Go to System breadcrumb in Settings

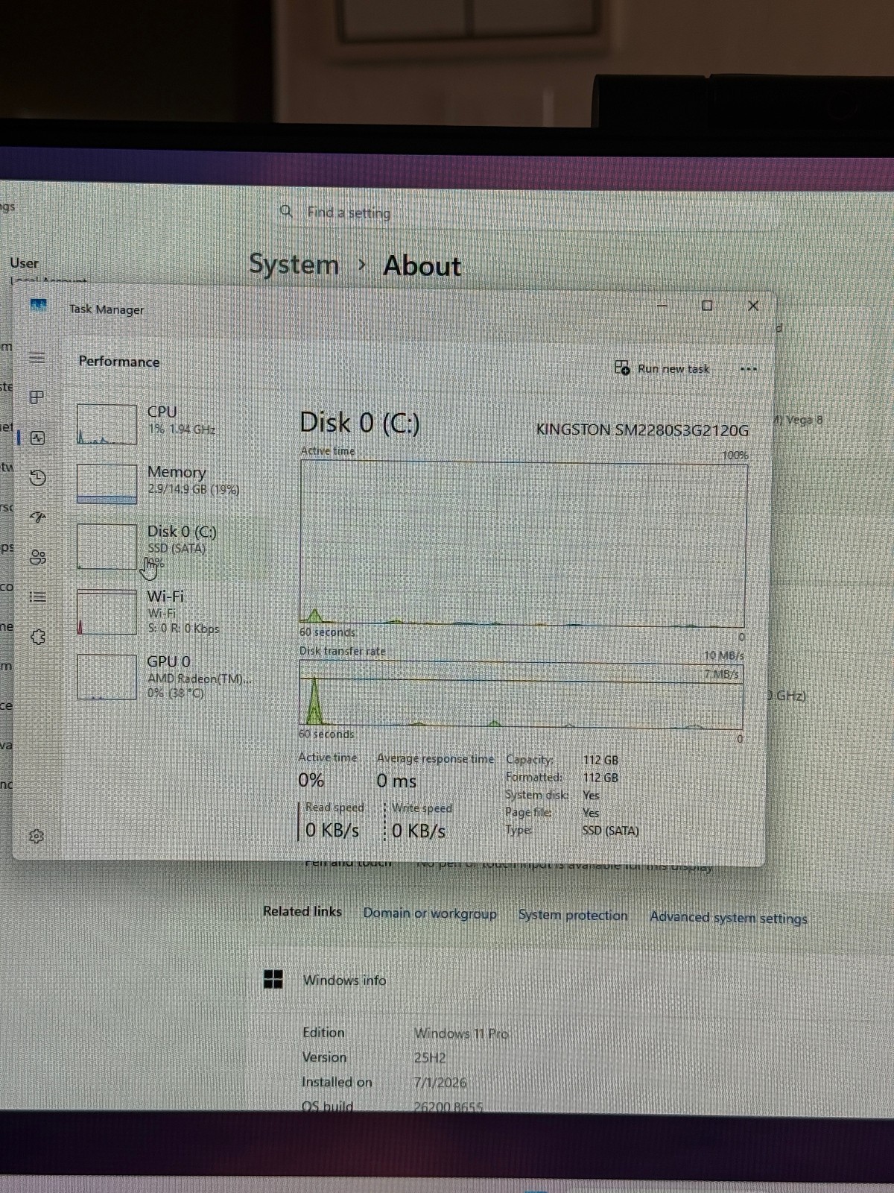[x=294, y=265]
